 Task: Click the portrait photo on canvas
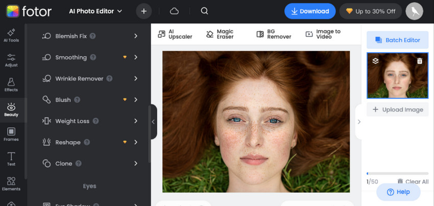[256, 122]
